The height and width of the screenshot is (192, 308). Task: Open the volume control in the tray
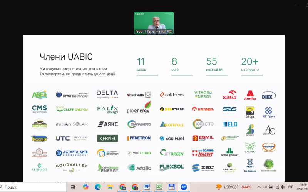coord(283,187)
